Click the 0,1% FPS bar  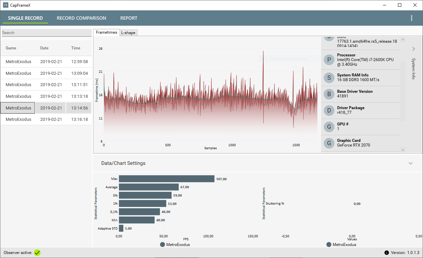139,212
